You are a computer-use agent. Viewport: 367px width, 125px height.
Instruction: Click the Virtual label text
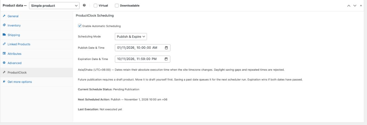(104, 5)
